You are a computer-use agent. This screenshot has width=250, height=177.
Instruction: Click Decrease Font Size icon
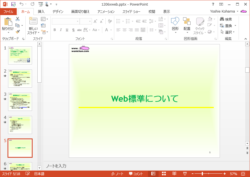101,21
